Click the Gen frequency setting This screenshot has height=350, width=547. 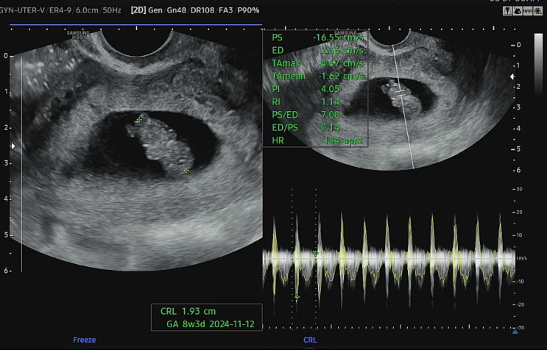tap(155, 10)
